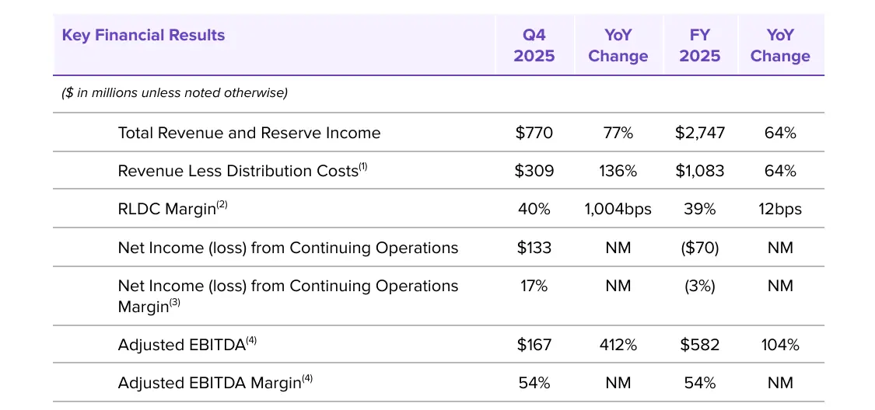Click the 1,004bps RLDC margin change
Viewport: 875px width, 410px height.
click(x=618, y=209)
